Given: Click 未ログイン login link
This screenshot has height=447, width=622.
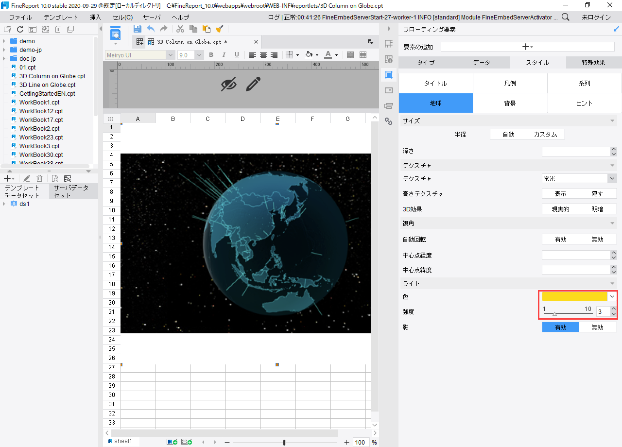Looking at the screenshot, I should 596,17.
